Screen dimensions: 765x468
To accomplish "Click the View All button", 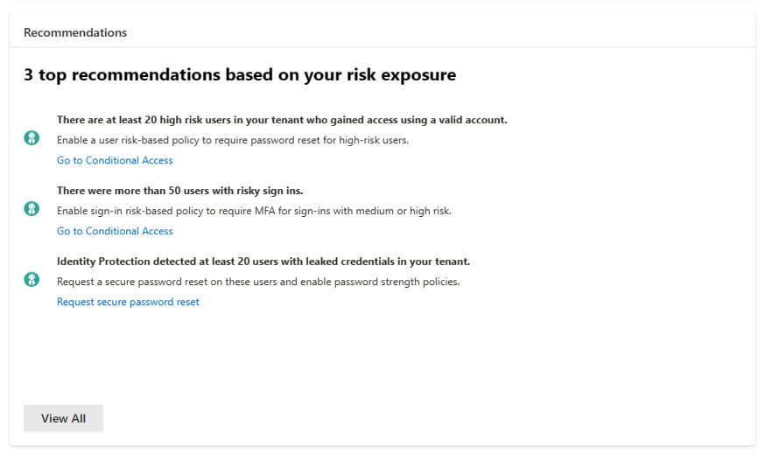I will [63, 418].
